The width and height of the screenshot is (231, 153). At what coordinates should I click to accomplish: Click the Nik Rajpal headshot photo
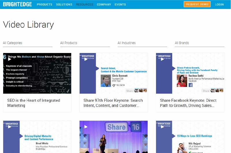click(x=182, y=148)
